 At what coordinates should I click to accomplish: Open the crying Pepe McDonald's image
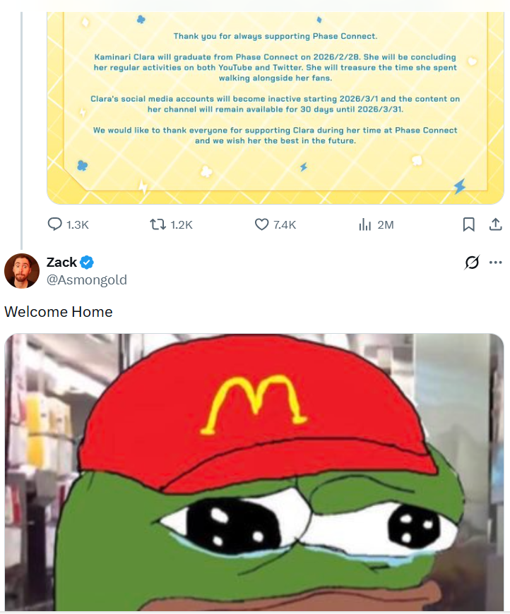pyautogui.click(x=254, y=472)
